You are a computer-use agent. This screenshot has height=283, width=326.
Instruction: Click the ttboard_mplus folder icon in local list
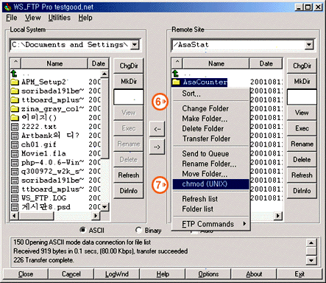(x=15, y=99)
